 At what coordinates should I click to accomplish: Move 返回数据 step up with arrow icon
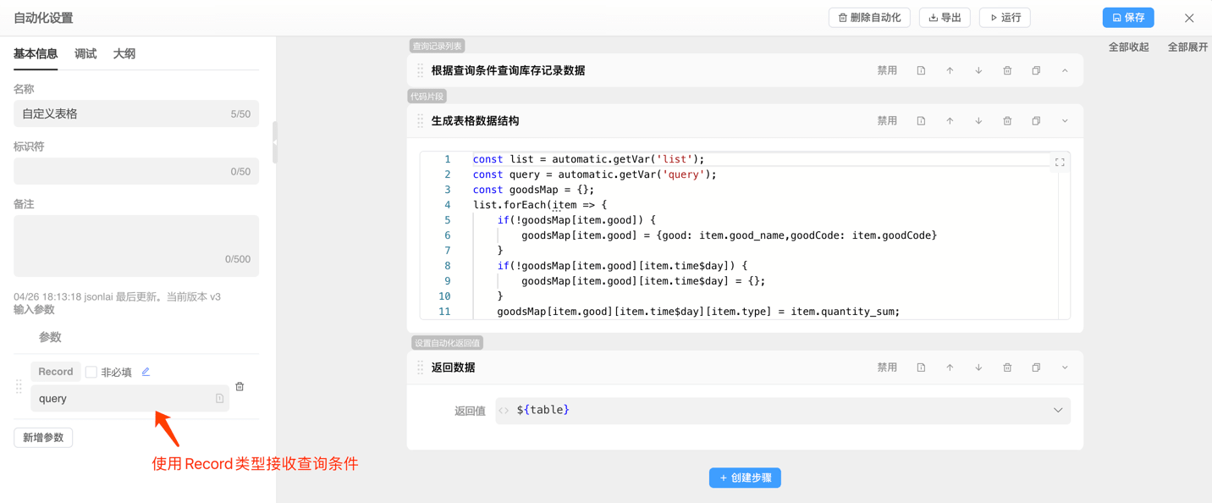click(950, 368)
